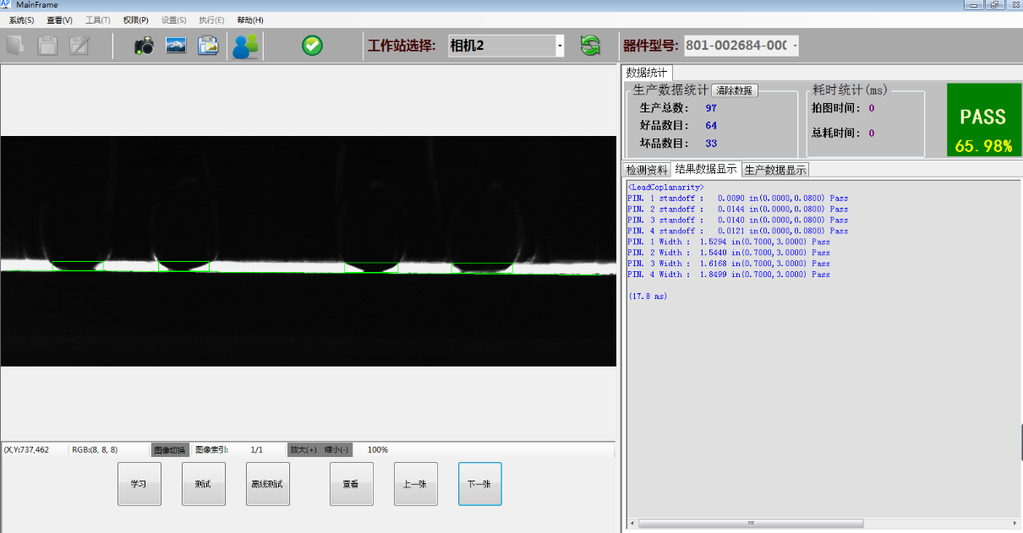Click the PIN. 3 Width result line
The image size is (1023, 533).
(x=728, y=264)
